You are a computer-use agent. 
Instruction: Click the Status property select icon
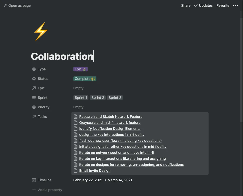point(34,79)
